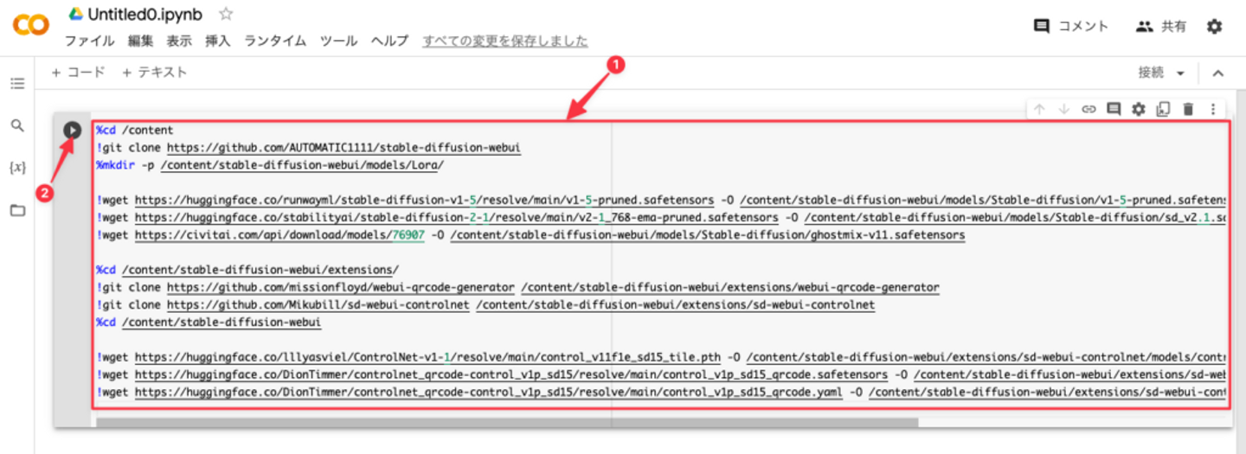The height and width of the screenshot is (454, 1246).
Task: Move cell down with arrow icon
Action: click(x=1064, y=109)
